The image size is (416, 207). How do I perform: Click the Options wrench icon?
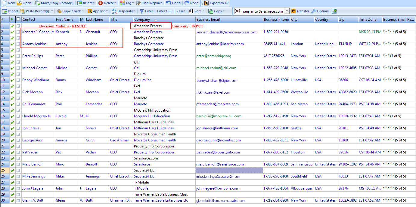(314, 11)
